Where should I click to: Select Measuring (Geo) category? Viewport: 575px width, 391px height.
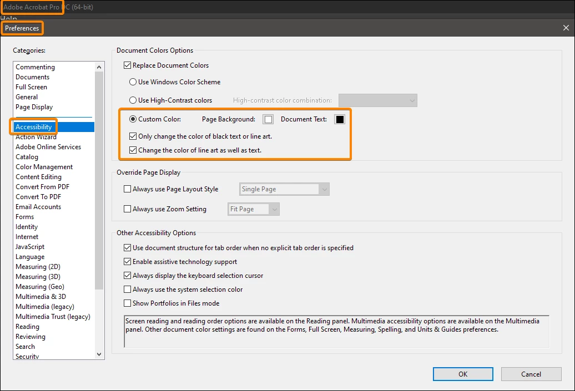pyautogui.click(x=54, y=287)
